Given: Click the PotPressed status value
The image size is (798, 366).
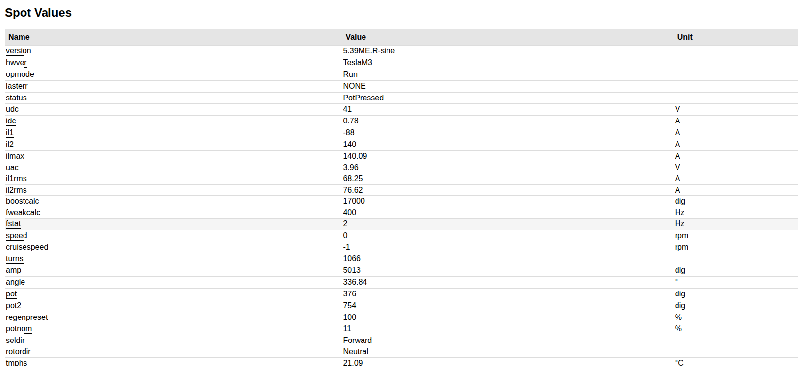Looking at the screenshot, I should (363, 98).
